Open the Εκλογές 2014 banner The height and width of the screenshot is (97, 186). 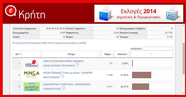click(139, 13)
